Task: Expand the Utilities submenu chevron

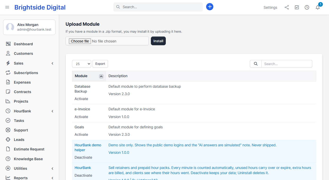Action: click(52, 168)
